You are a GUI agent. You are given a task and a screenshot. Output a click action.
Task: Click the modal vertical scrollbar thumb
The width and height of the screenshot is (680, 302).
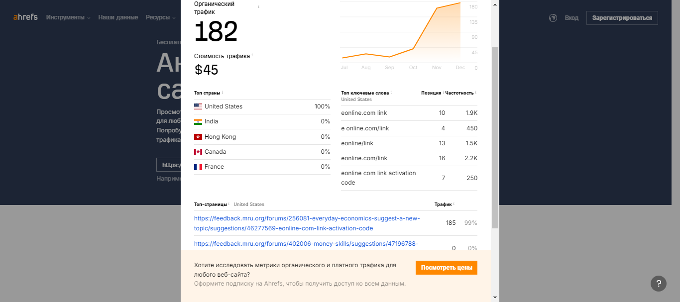pyautogui.click(x=495, y=138)
